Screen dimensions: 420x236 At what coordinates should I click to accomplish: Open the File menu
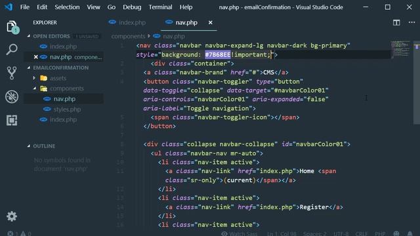point(25,7)
